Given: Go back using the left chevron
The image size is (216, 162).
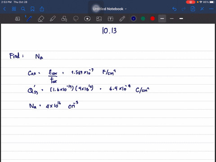Looking at the screenshot, I should [x=4, y=9].
